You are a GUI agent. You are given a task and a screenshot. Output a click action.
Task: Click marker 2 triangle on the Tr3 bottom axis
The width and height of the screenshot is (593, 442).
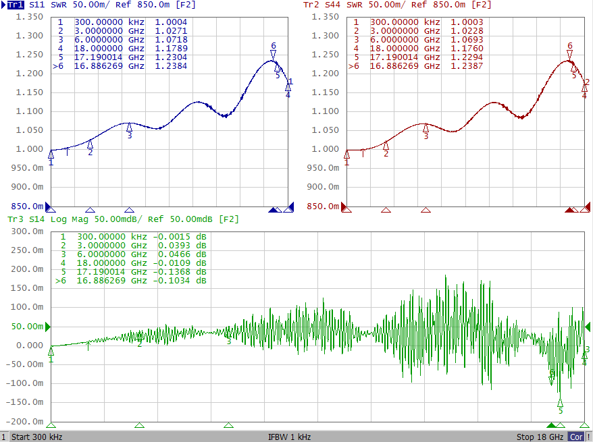139,425
